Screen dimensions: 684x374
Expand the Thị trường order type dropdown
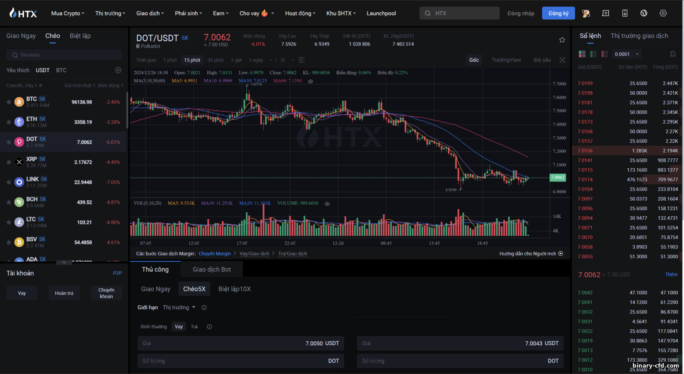point(179,307)
